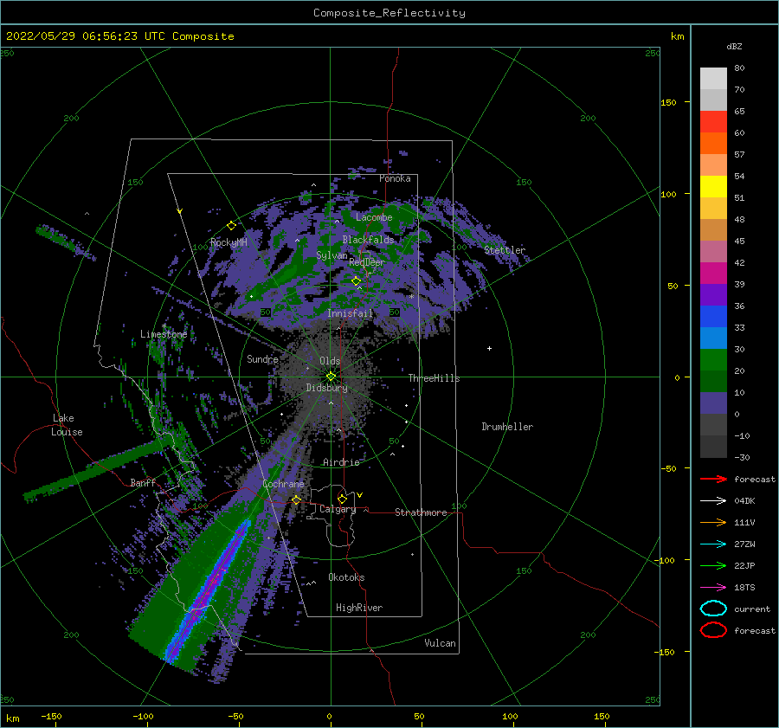Click the yellow diamond marker near RockyMH
This screenshot has width=779, height=728.
pyautogui.click(x=231, y=226)
